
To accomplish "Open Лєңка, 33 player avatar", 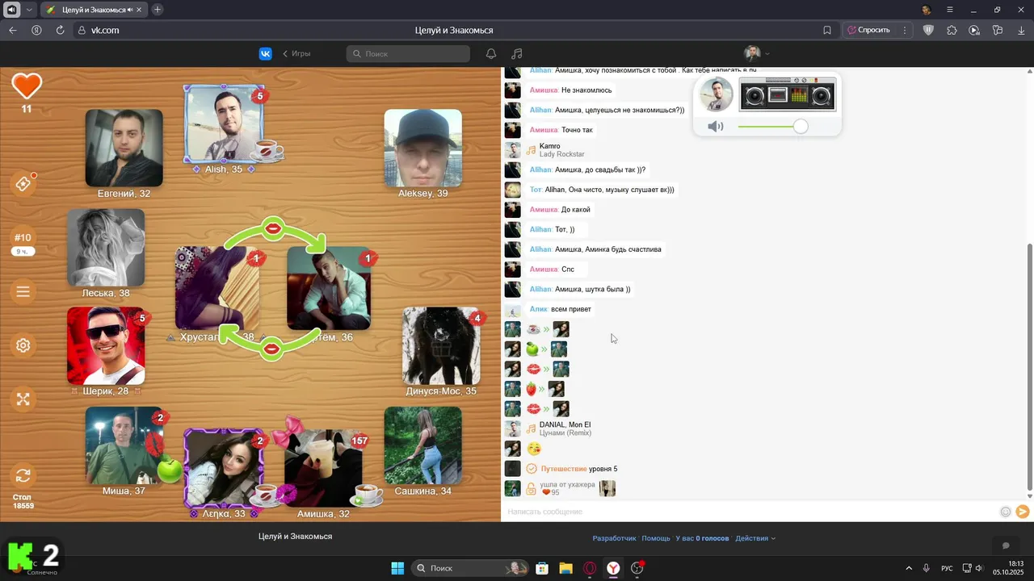I will (x=224, y=468).
